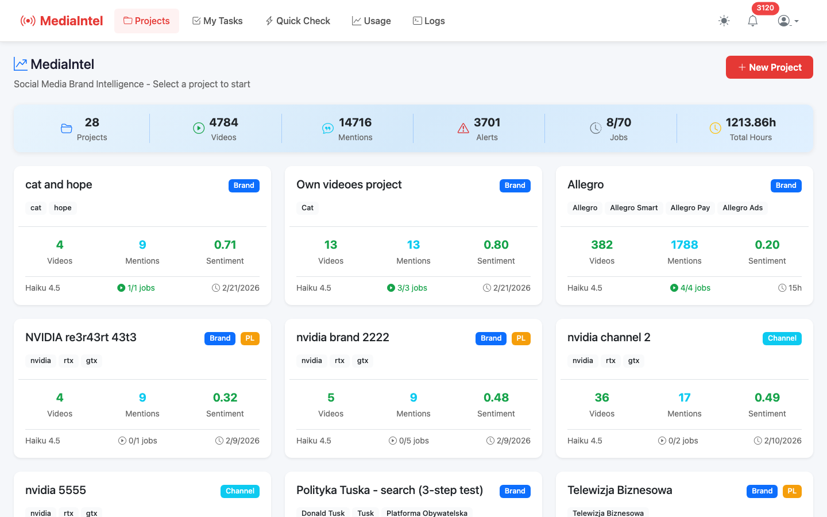The width and height of the screenshot is (827, 517).
Task: Click the play icon beside 0/5 jobs
Action: coord(393,441)
